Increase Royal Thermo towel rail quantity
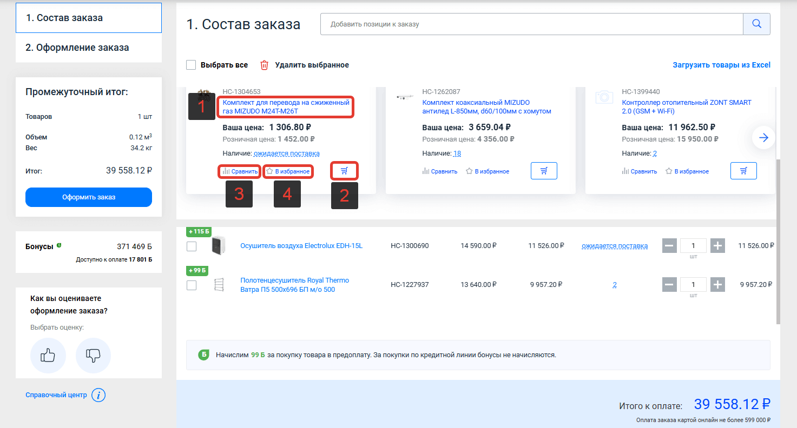The height and width of the screenshot is (428, 797). pyautogui.click(x=717, y=285)
